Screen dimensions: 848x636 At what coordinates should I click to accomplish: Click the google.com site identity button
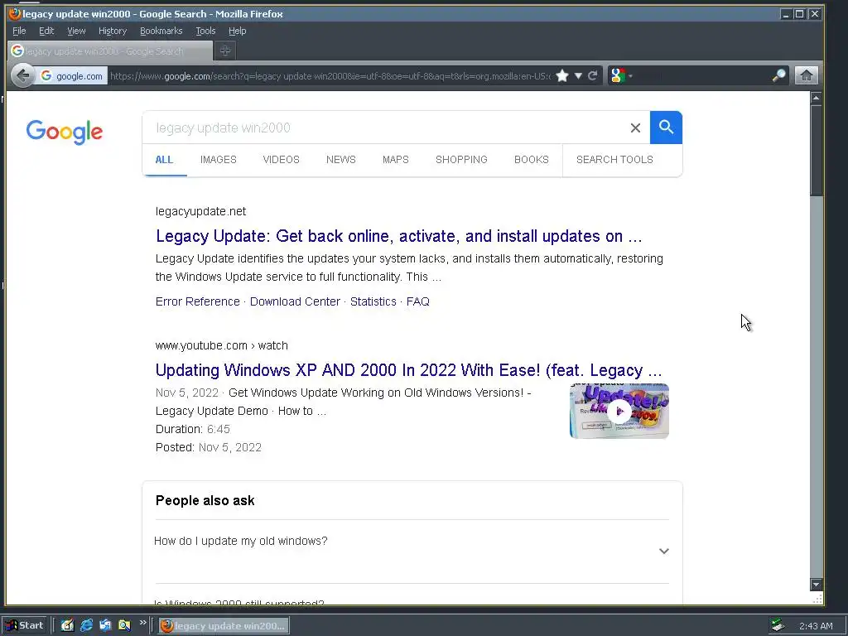(x=71, y=76)
